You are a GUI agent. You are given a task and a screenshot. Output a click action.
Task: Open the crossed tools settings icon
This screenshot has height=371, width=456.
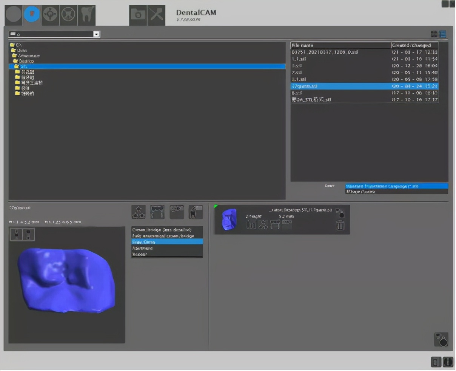[x=156, y=15]
